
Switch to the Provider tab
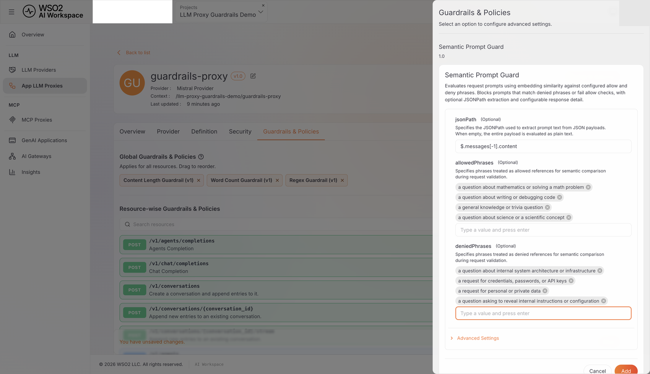click(x=168, y=131)
